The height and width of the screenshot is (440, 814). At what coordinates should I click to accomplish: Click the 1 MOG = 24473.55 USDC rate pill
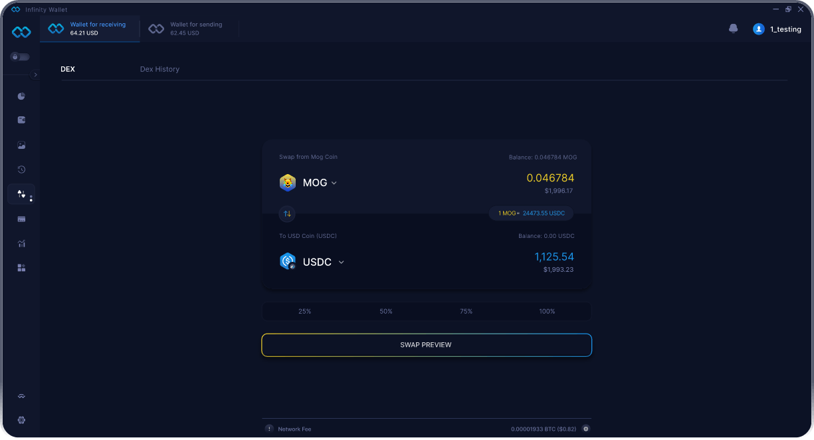(531, 213)
